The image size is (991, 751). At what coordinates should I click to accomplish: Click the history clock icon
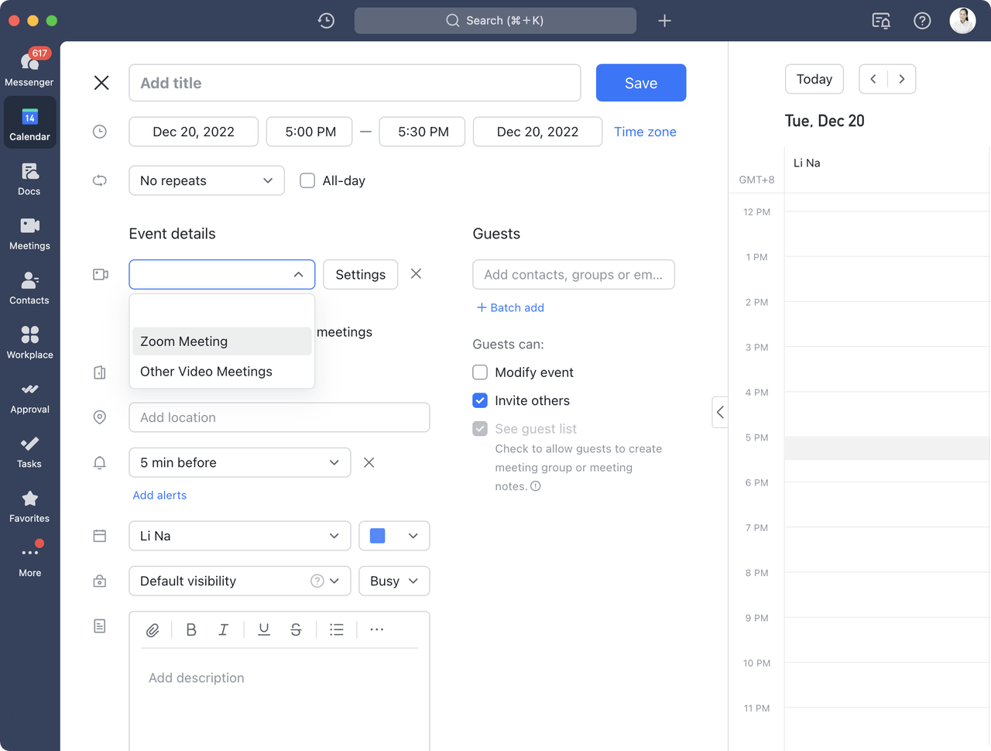click(x=326, y=21)
